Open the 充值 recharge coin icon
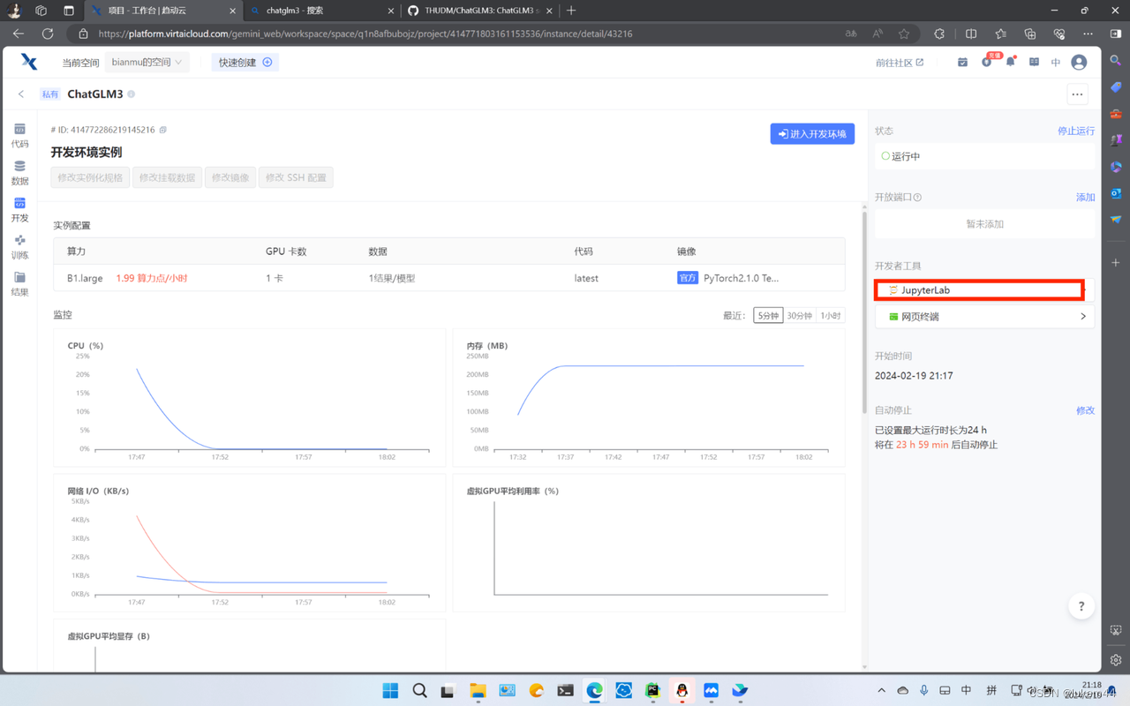1130x706 pixels. [x=987, y=62]
